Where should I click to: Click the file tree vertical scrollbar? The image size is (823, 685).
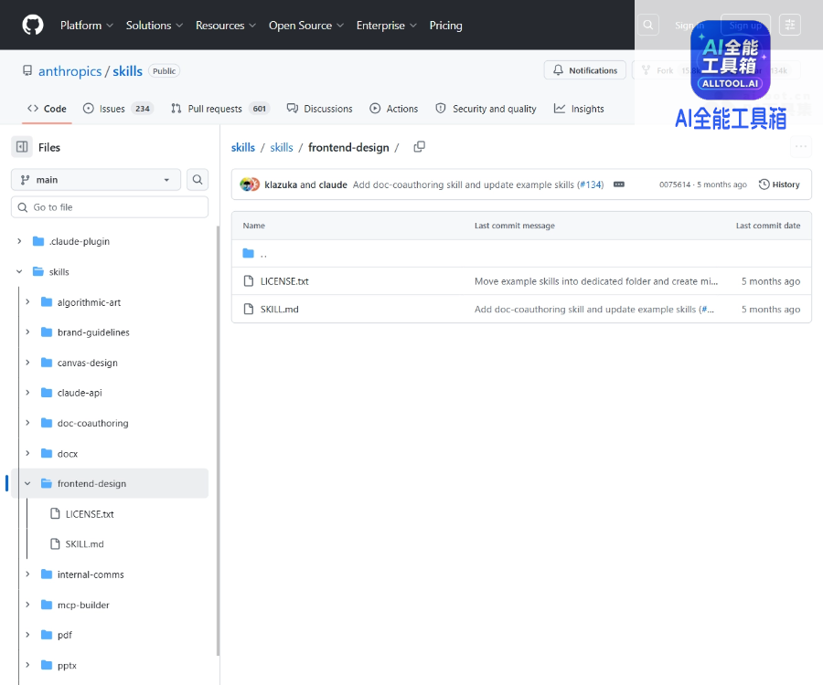point(218,440)
